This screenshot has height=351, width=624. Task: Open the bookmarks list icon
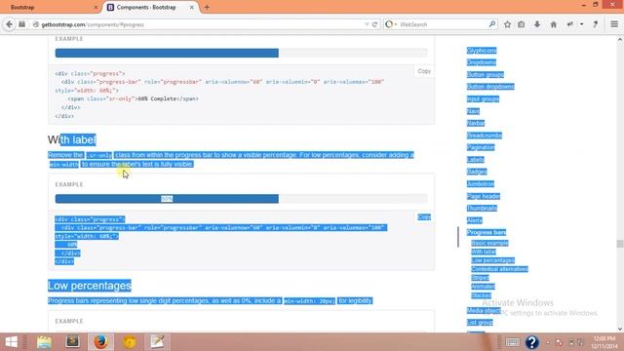[522, 24]
